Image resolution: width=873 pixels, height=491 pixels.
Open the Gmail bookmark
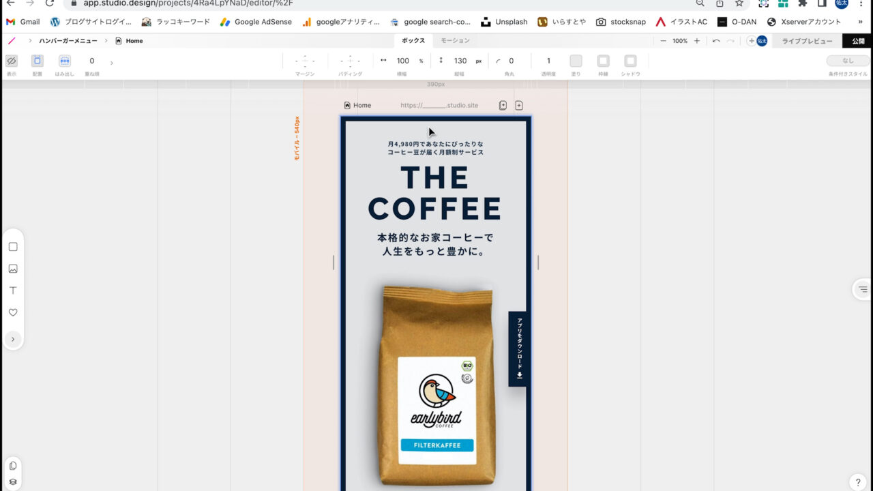[23, 22]
